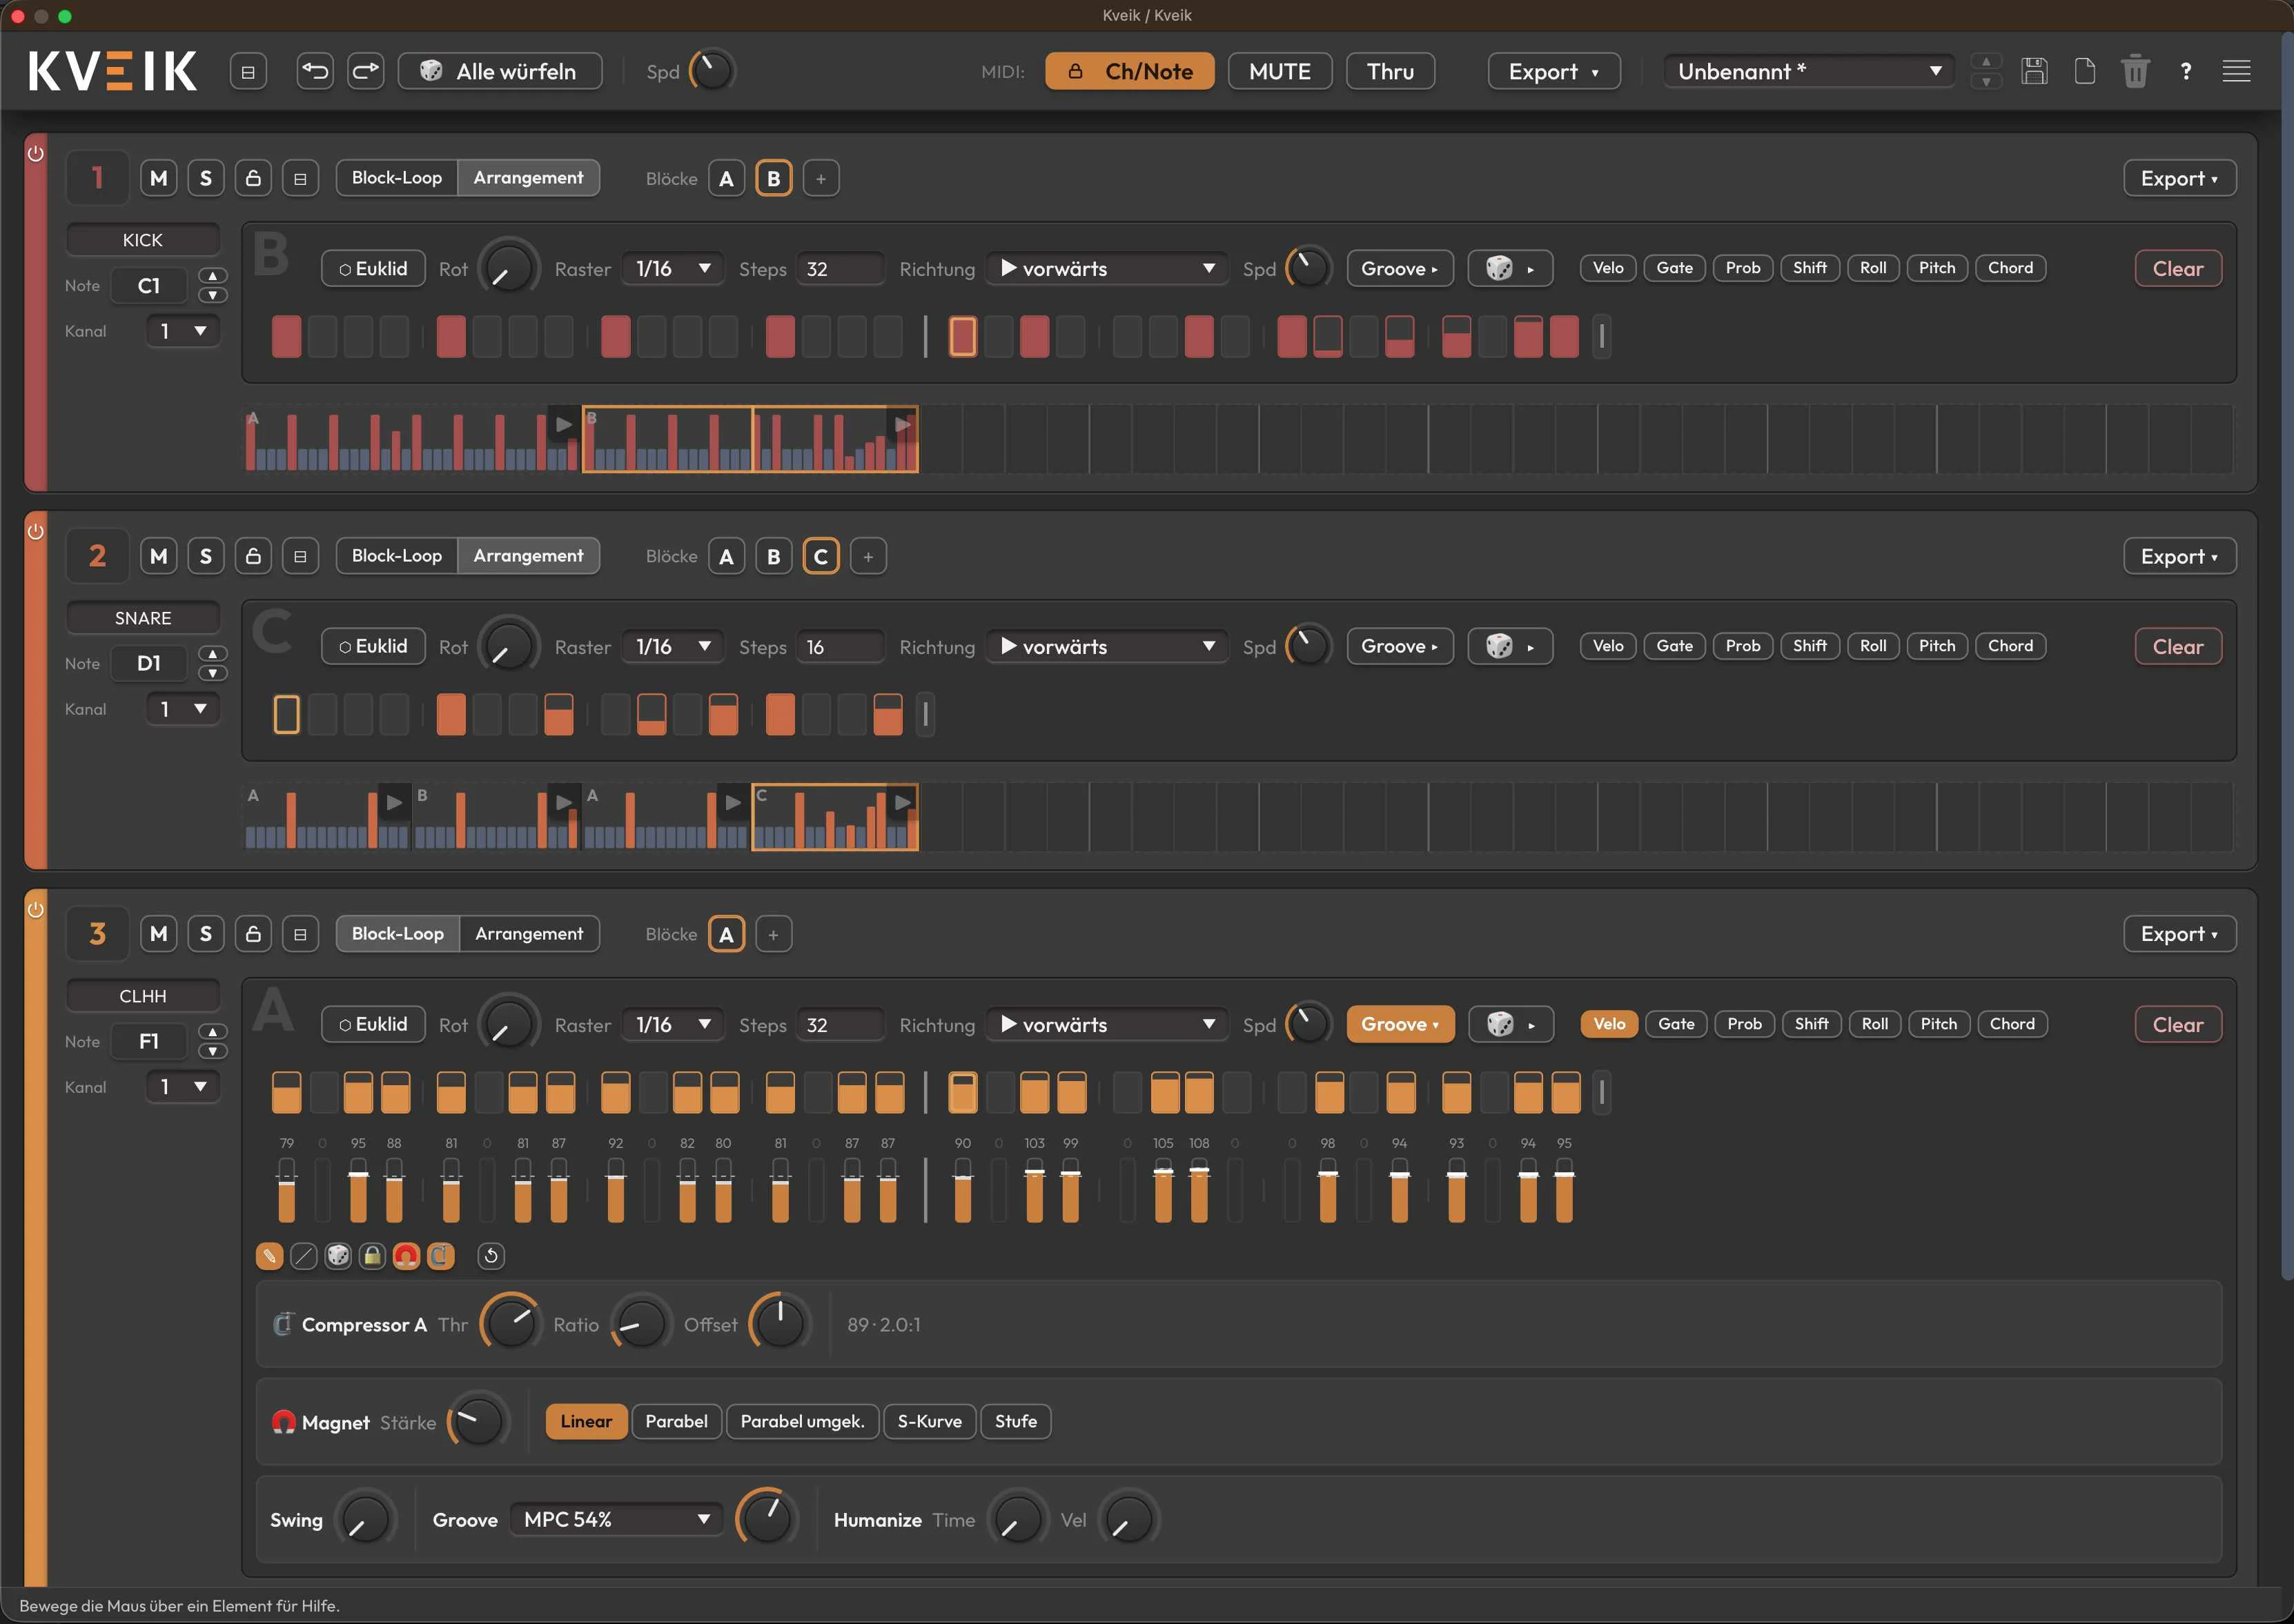Select the pencil draw tool in track 3
The height and width of the screenshot is (1624, 2294).
pos(269,1256)
